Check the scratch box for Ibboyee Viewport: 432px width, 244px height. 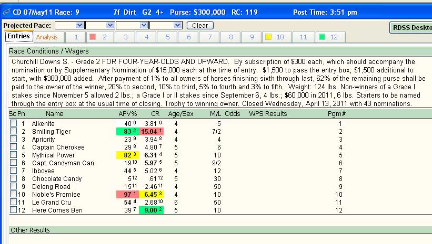[13, 171]
